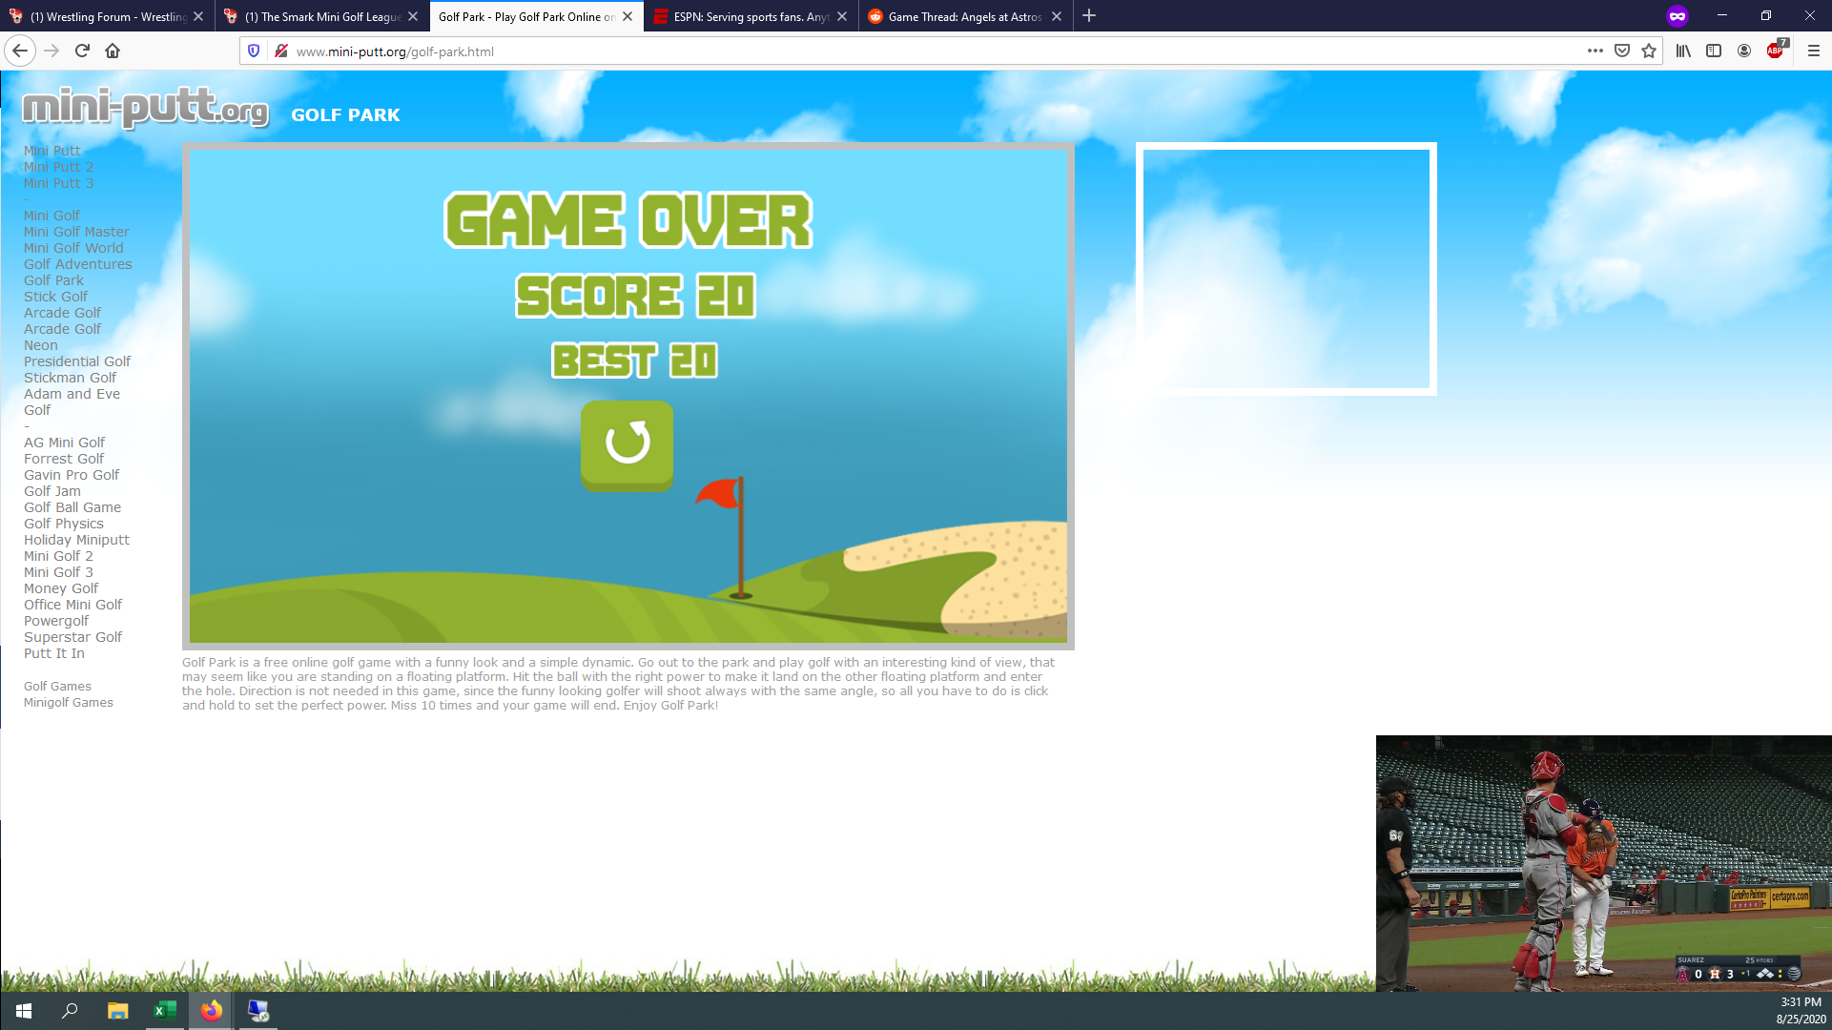Open the Firefox hamburger menu
This screenshot has height=1030, width=1832.
point(1814,51)
